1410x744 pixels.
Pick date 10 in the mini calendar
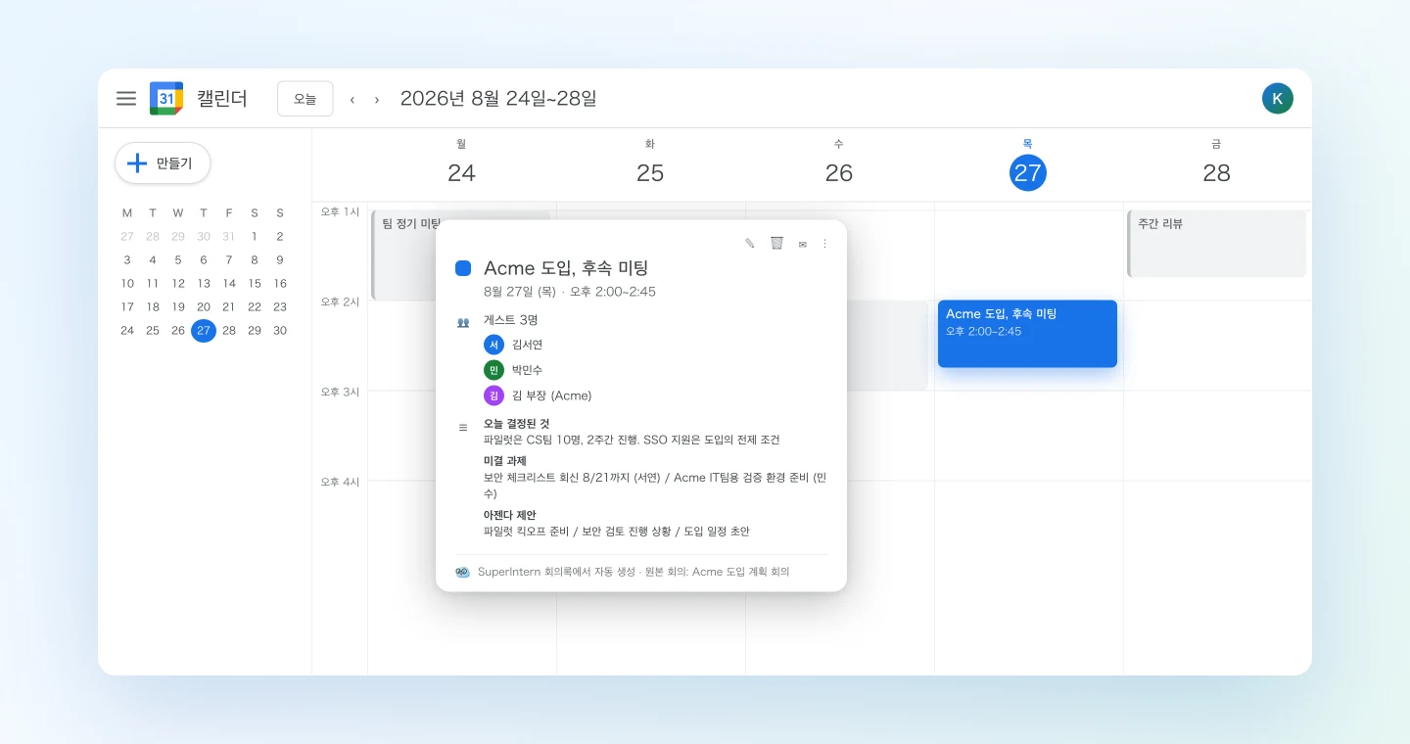(x=127, y=284)
